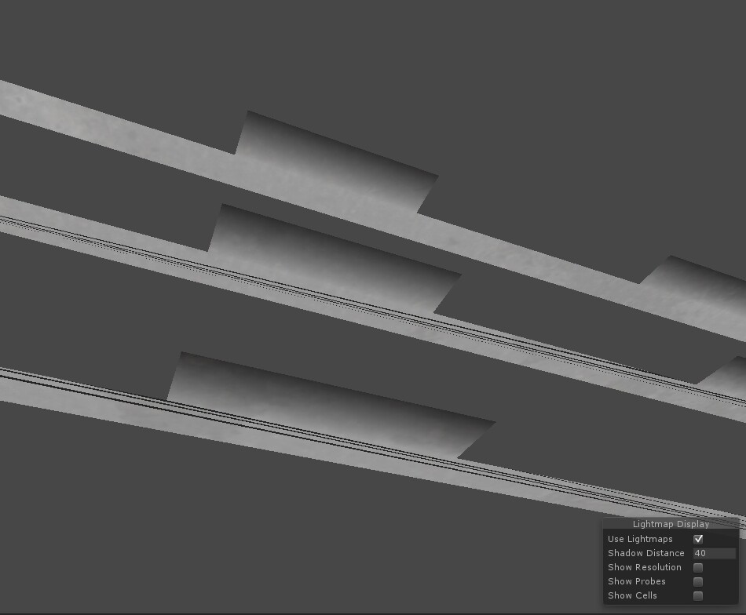Click the Show Probes label
The image size is (746, 615).
coord(637,581)
